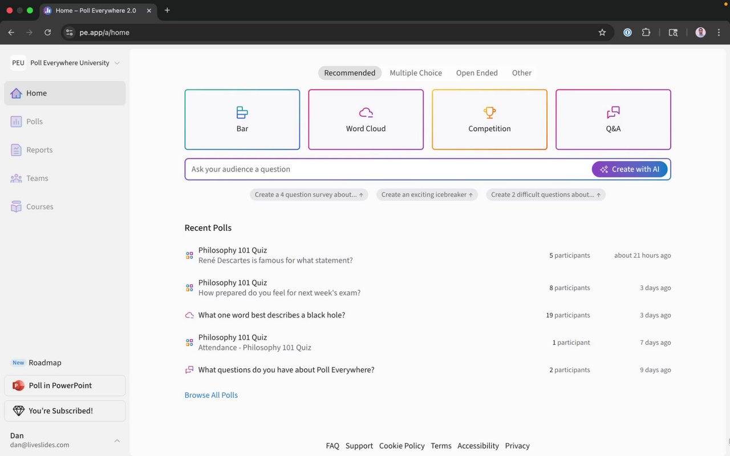Open the Accessibility footer link

pos(478,446)
